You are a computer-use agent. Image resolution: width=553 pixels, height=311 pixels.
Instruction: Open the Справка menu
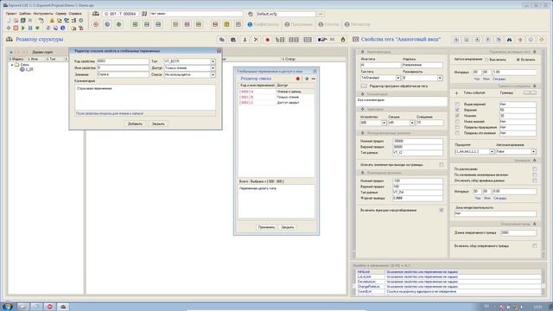tap(75, 14)
